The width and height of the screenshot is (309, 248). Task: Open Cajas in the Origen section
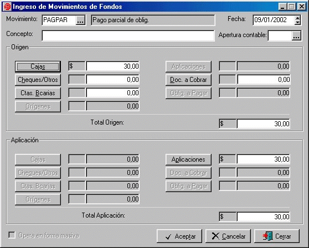coord(38,66)
